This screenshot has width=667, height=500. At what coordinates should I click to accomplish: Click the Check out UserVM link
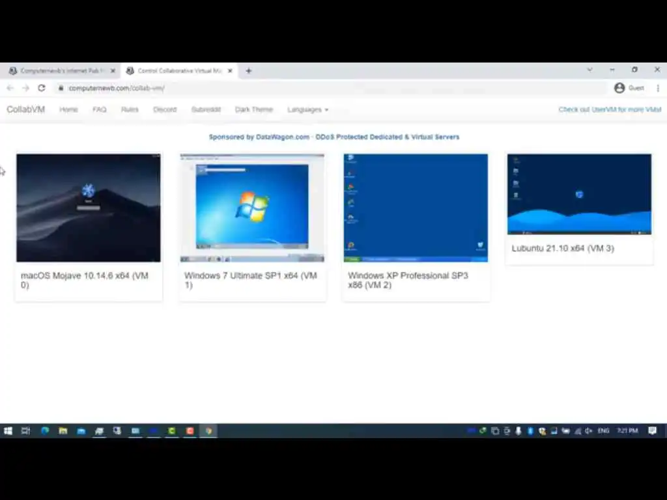pyautogui.click(x=610, y=109)
